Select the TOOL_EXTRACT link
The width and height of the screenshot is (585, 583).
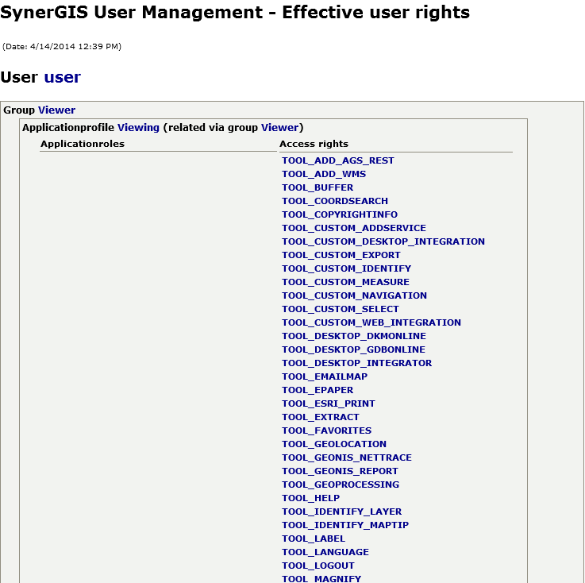(321, 417)
